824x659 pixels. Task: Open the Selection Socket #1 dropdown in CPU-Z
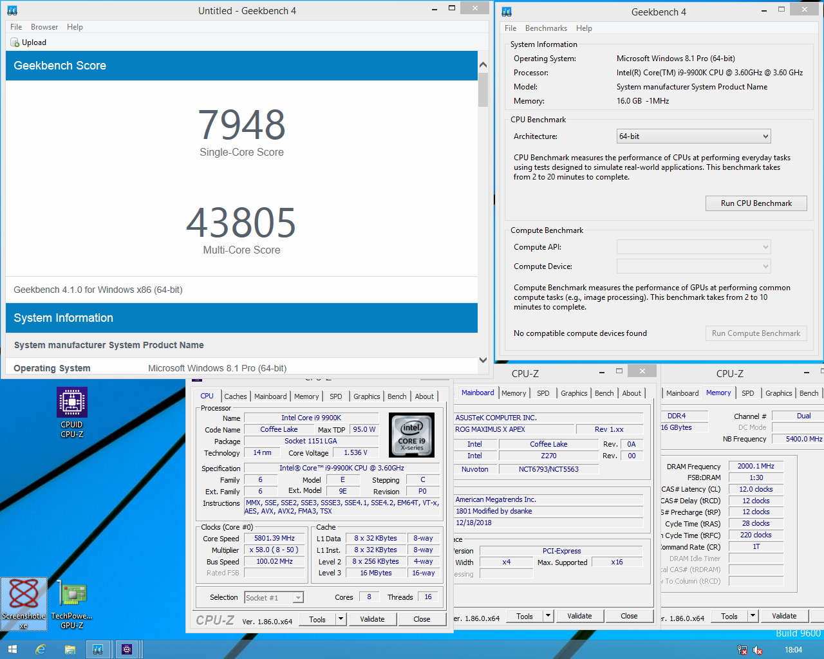(274, 598)
